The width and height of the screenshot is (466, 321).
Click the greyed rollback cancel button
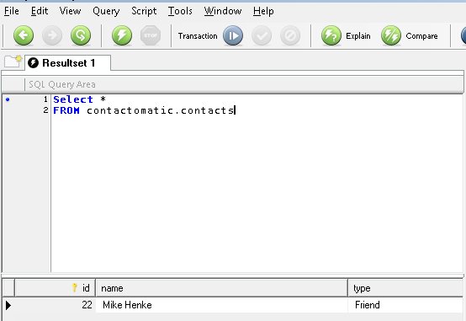click(x=290, y=35)
